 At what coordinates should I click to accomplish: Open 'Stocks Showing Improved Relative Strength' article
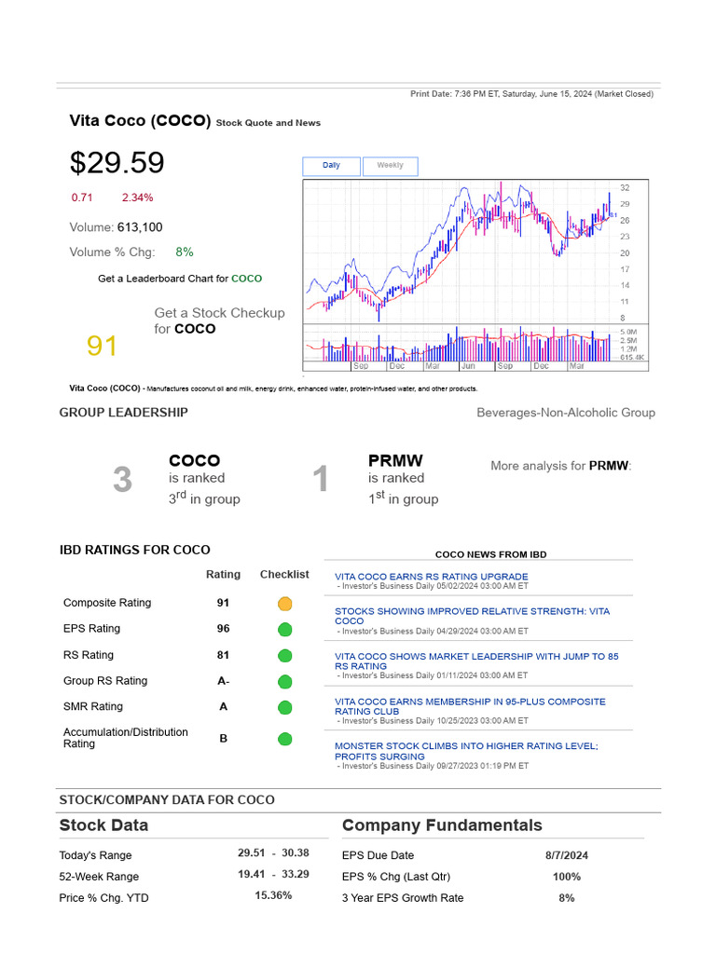click(x=472, y=616)
